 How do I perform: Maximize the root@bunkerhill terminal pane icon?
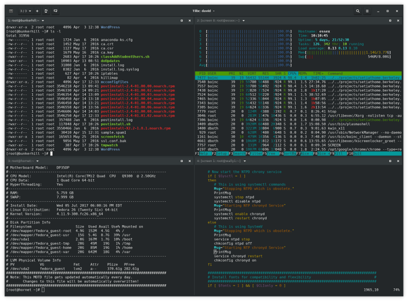point(182,21)
